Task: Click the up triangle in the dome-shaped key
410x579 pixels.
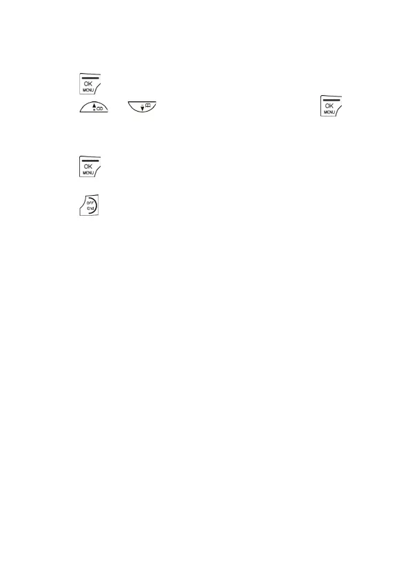Action: [94, 106]
